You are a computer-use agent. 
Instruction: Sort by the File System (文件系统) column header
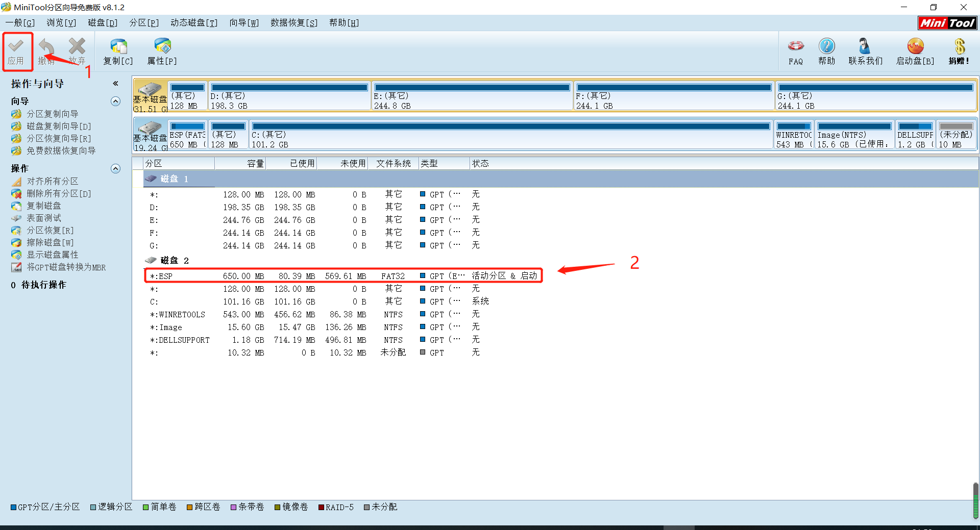(x=394, y=163)
